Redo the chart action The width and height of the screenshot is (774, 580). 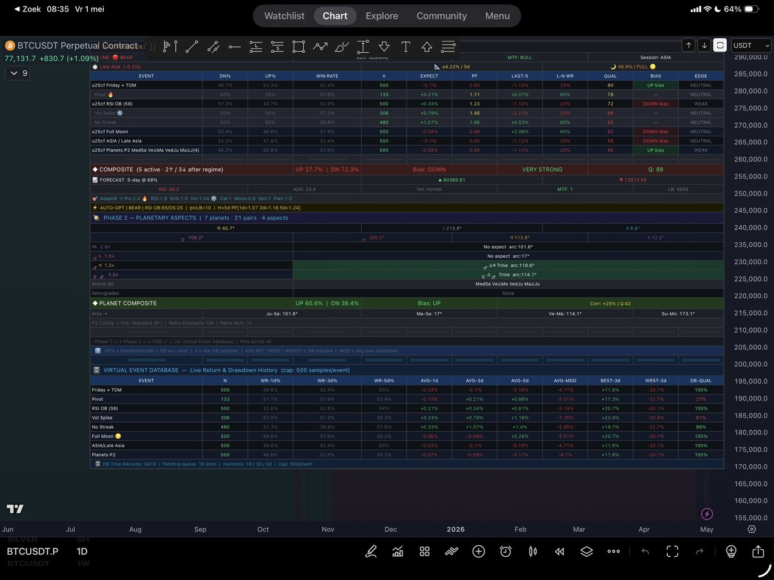point(699,552)
